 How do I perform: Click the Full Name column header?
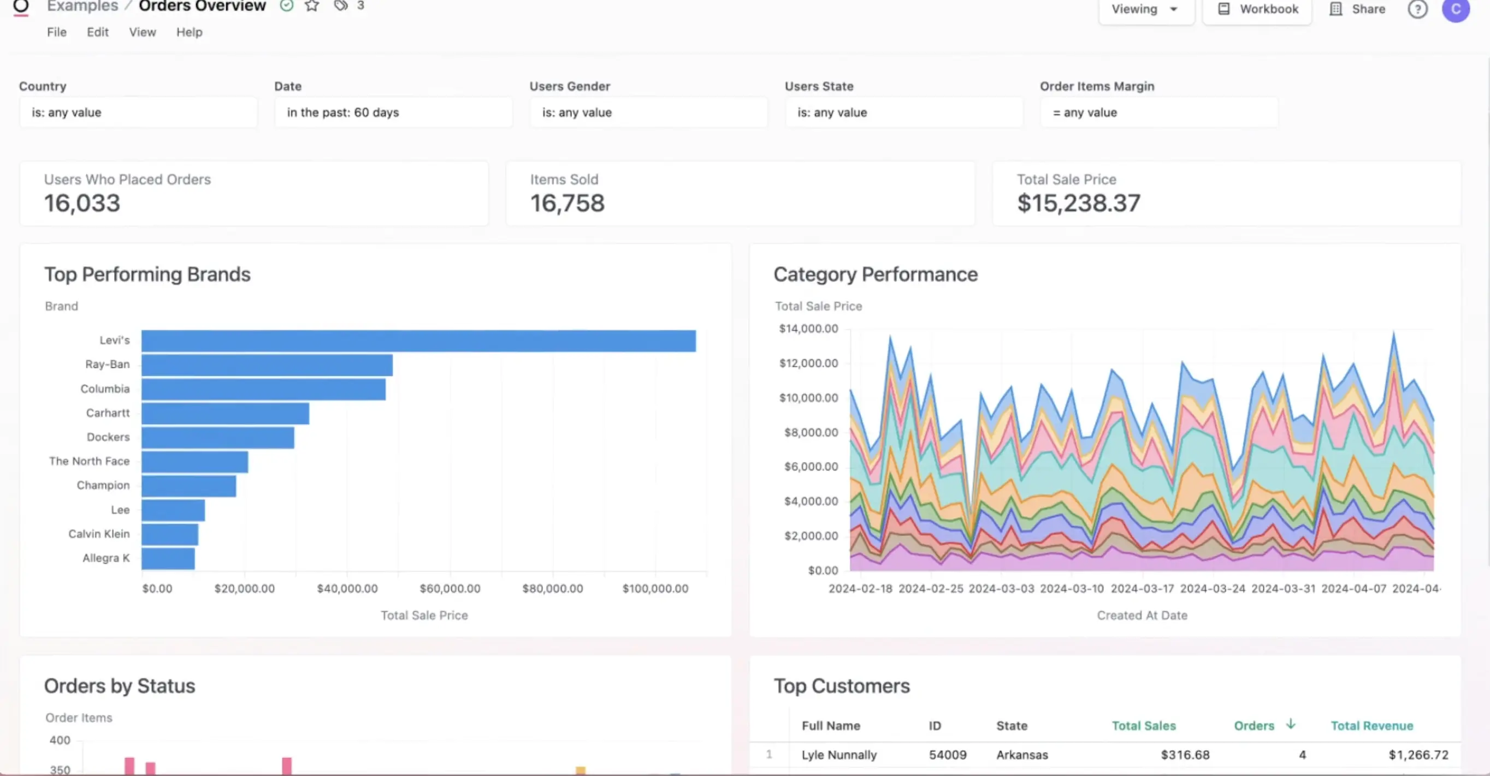(831, 726)
